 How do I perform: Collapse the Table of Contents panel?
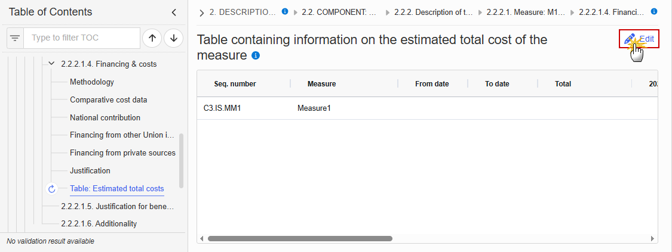(174, 12)
